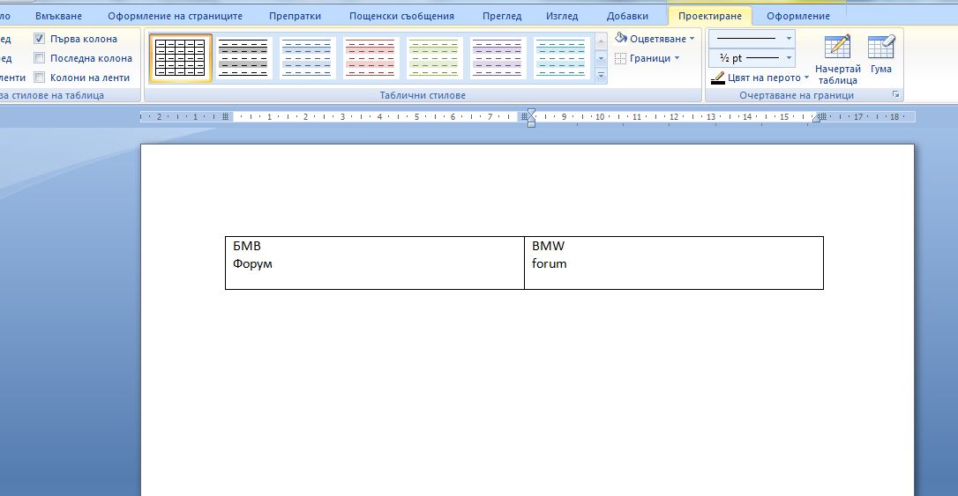This screenshot has height=496, width=958.
Task: Click the Shading (Оцветяване) paint bucket icon
Action: click(x=621, y=39)
